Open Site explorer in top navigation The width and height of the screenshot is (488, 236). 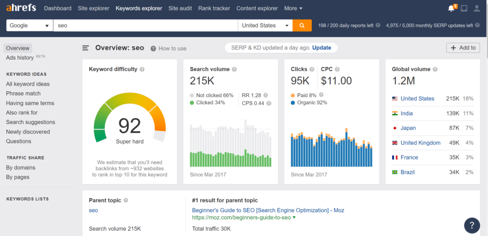(x=94, y=9)
